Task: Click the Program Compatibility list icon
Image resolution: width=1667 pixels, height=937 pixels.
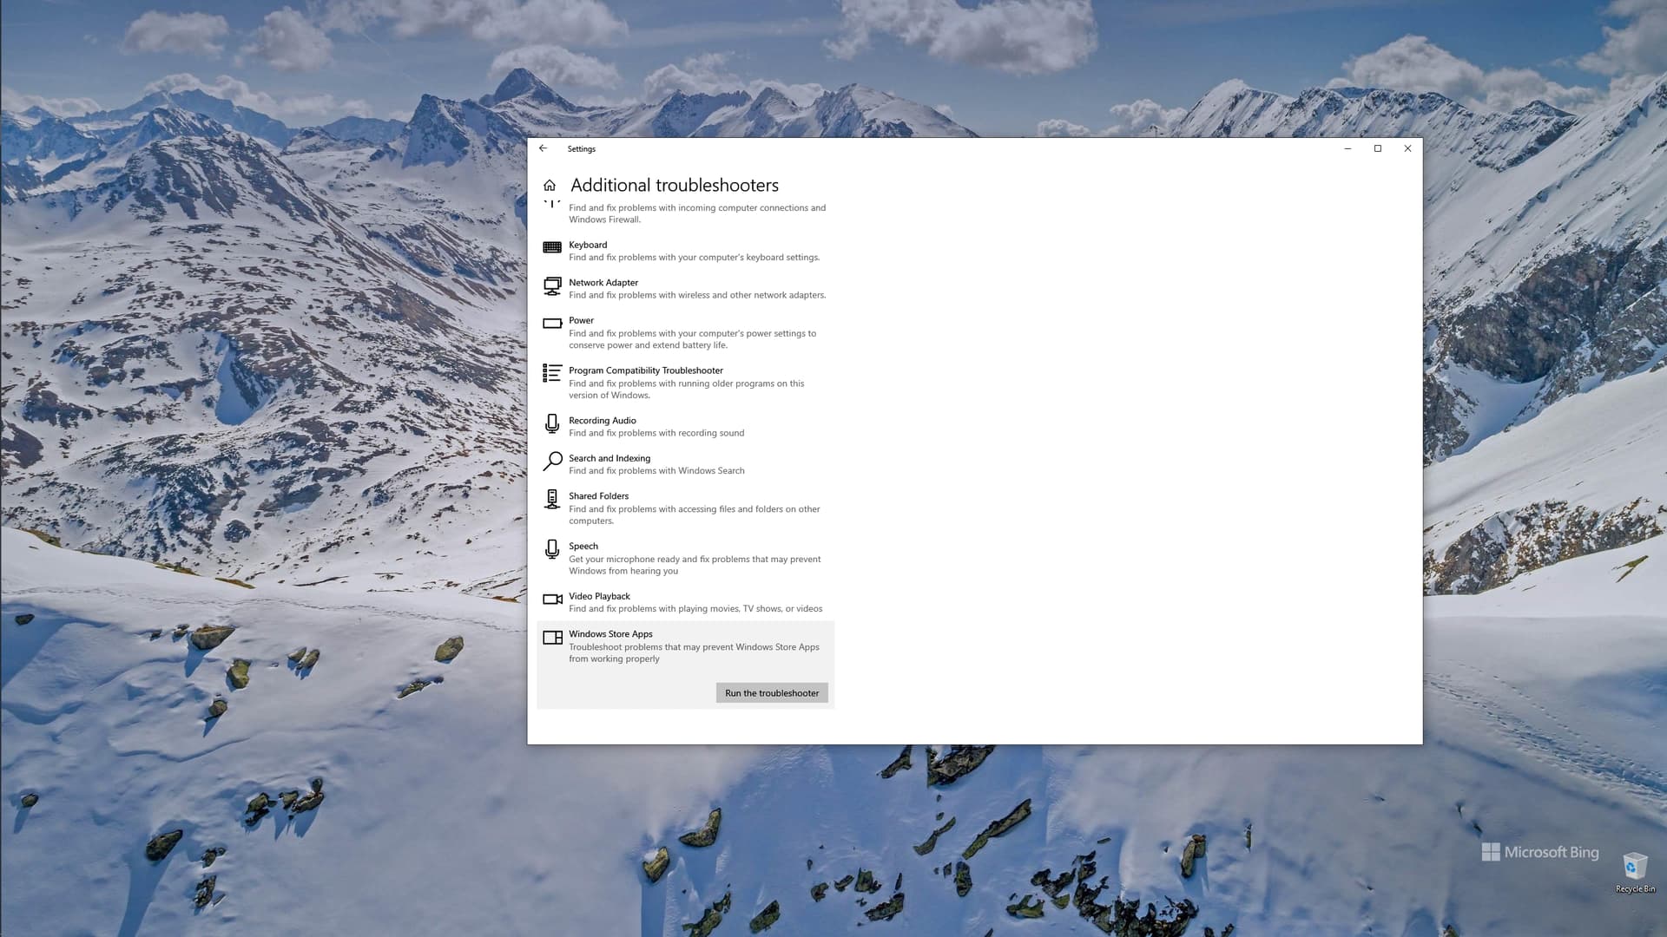Action: click(552, 373)
